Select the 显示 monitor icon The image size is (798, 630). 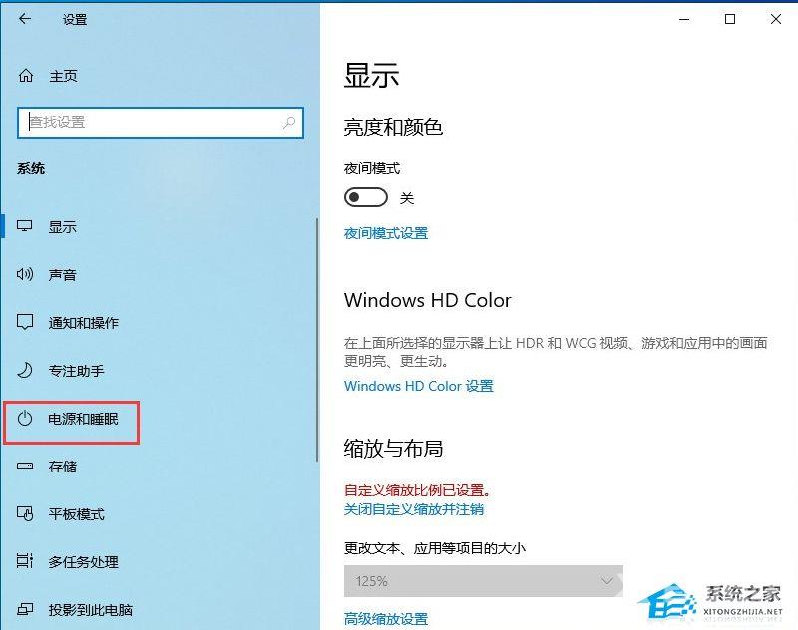pos(24,226)
